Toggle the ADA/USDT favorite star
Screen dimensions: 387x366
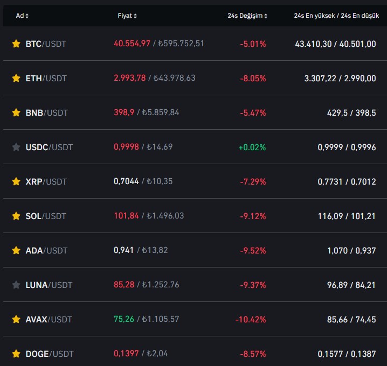point(16,250)
